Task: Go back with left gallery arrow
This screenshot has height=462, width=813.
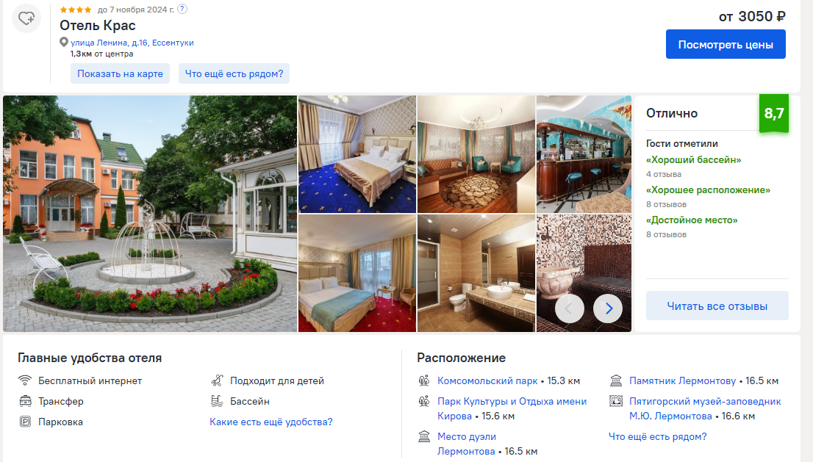Action: point(569,308)
